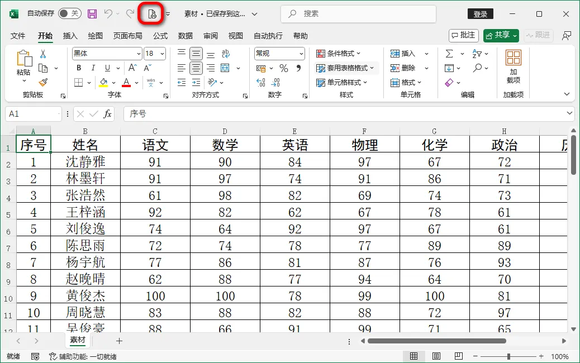Screen dimensions: 580x363
Task: Click the Cut scissors icon
Action: (43, 54)
